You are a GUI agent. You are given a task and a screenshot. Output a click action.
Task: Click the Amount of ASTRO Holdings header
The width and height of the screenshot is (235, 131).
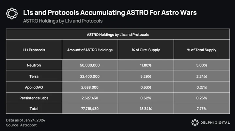pos(90,50)
